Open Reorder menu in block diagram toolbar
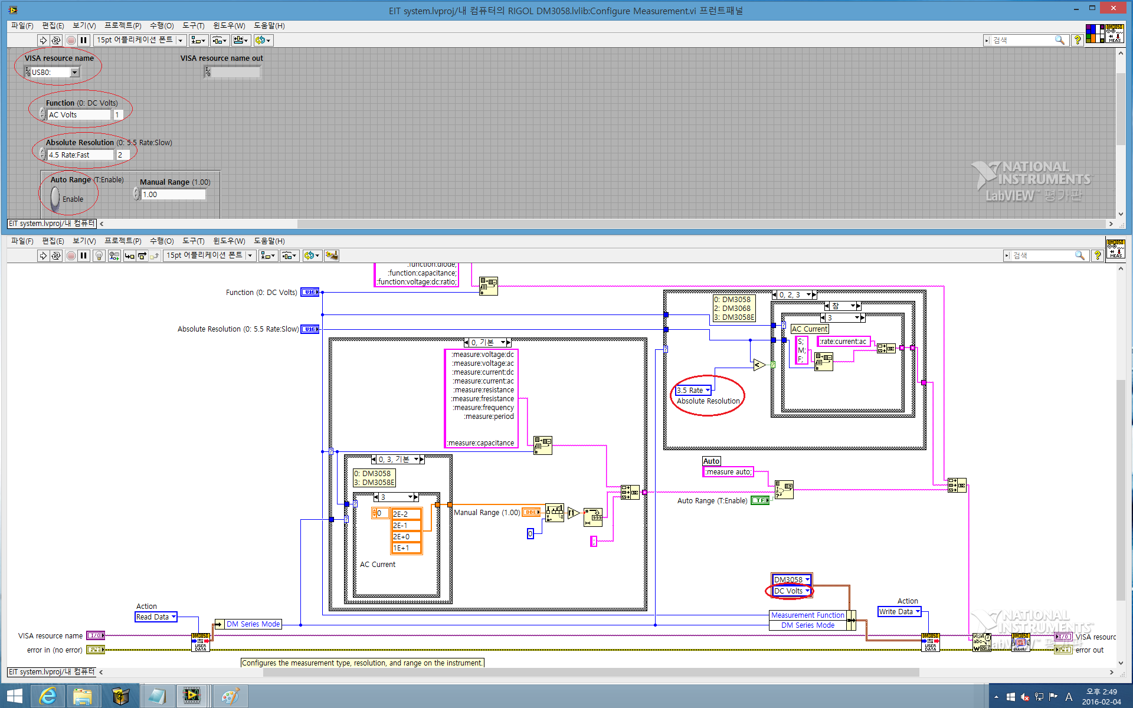This screenshot has width=1133, height=708. pyautogui.click(x=312, y=255)
